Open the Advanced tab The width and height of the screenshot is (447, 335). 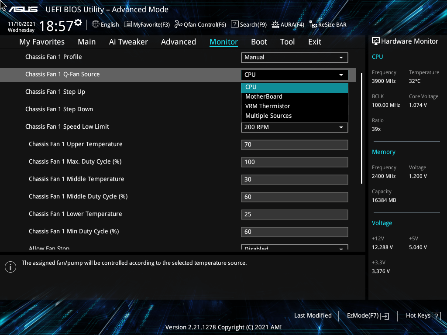tap(179, 42)
